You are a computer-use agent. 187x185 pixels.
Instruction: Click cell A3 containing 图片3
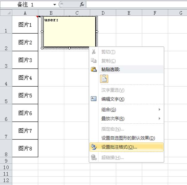(25, 60)
